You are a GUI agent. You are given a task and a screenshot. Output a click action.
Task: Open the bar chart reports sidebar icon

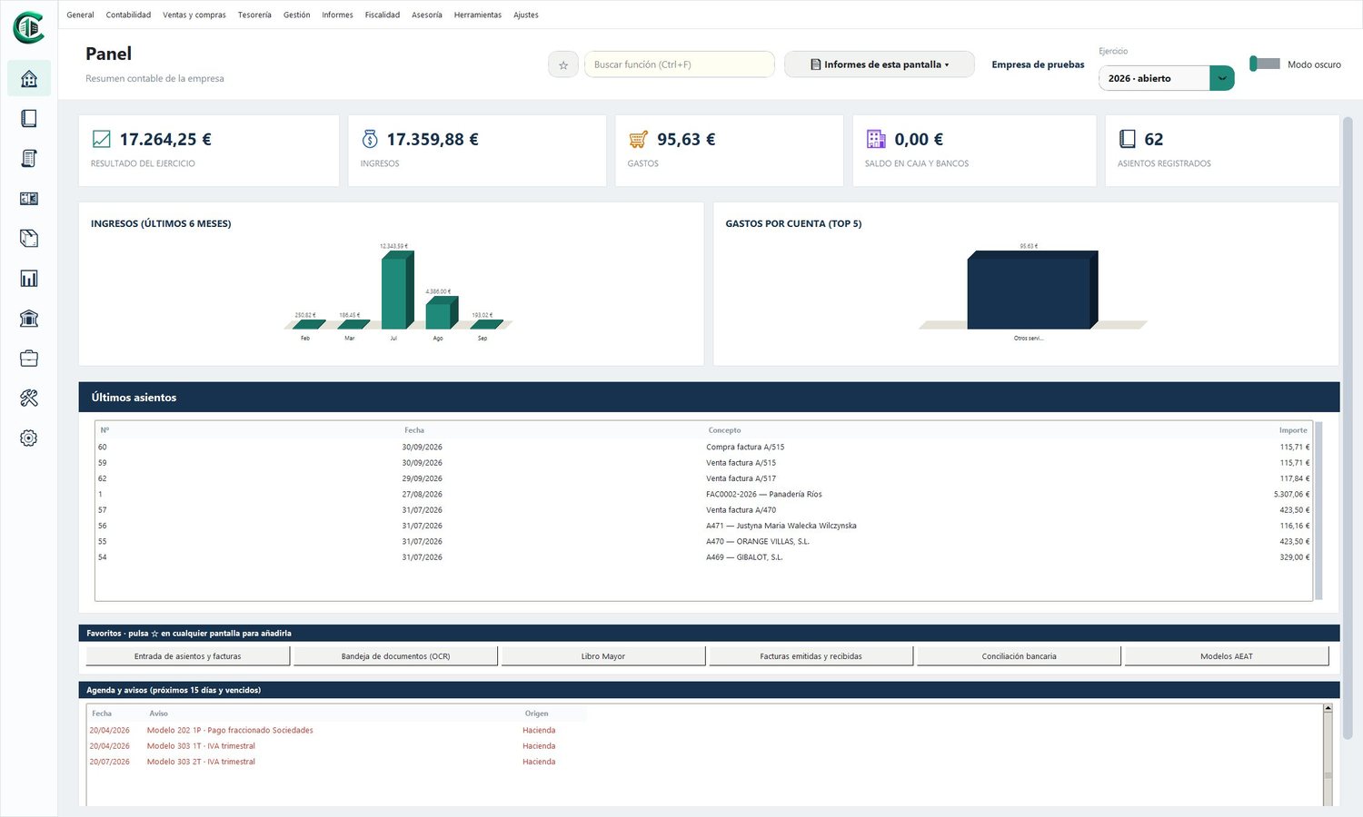point(29,279)
